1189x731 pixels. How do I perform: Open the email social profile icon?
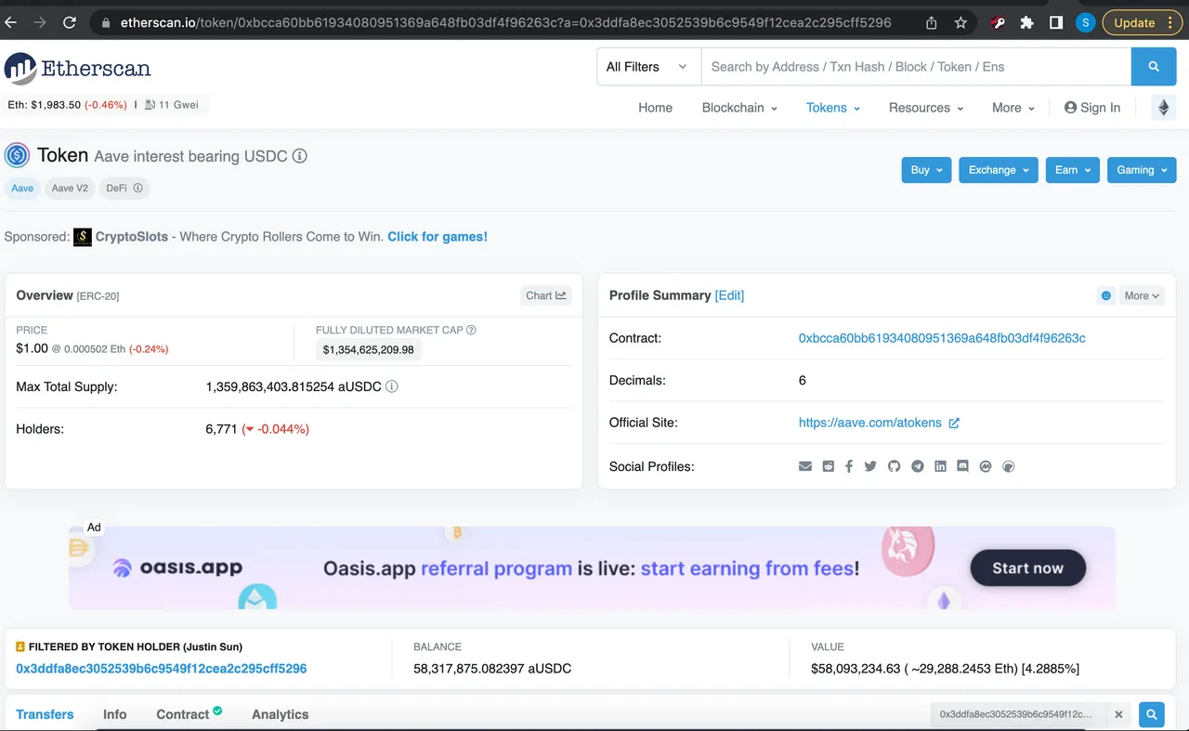[x=805, y=466]
